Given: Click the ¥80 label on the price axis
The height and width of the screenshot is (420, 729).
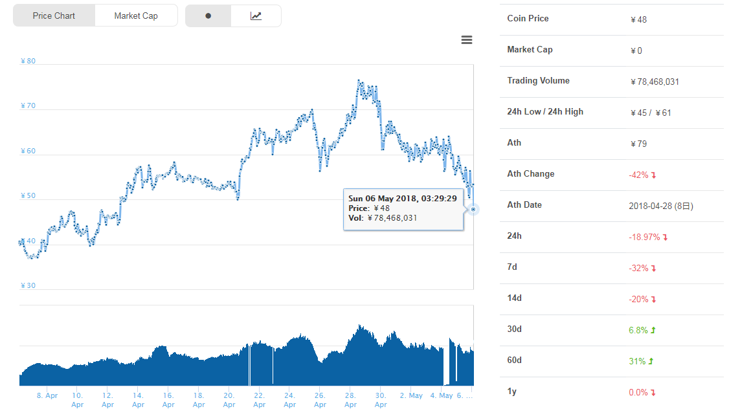Looking at the screenshot, I should [x=28, y=61].
